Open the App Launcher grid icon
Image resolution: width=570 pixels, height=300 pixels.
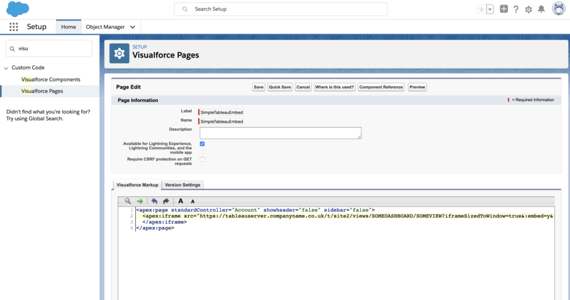point(14,27)
